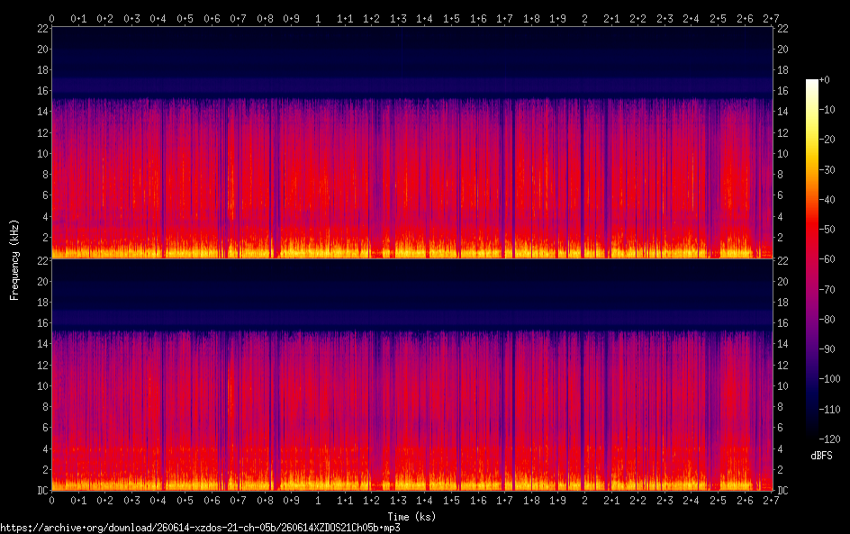This screenshot has width=850, height=534.
Task: Click the dBFS color gradient scale bar
Action: tap(811, 259)
